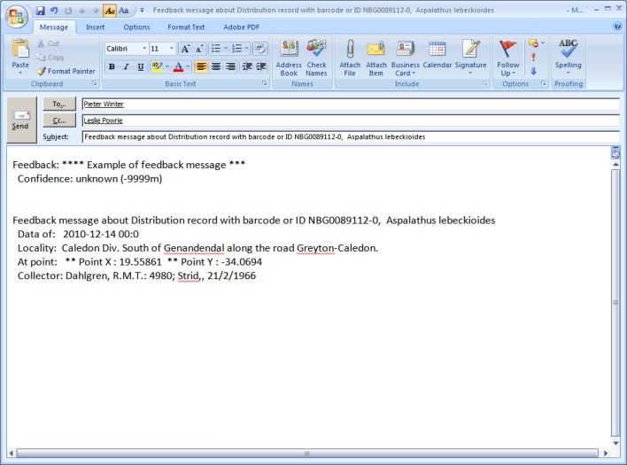
Task: Open Microsoft Office Outlook Help
Action: [617, 27]
